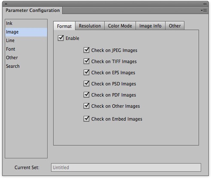Image resolution: width=211 pixels, height=179 pixels.
Task: Toggle Check on EPS Images
Action: [x=87, y=73]
